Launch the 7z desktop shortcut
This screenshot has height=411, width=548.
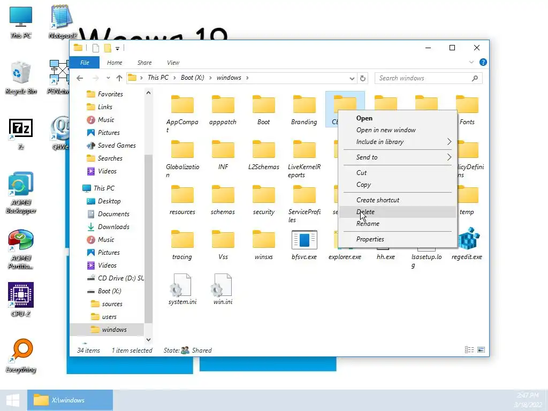tap(21, 134)
